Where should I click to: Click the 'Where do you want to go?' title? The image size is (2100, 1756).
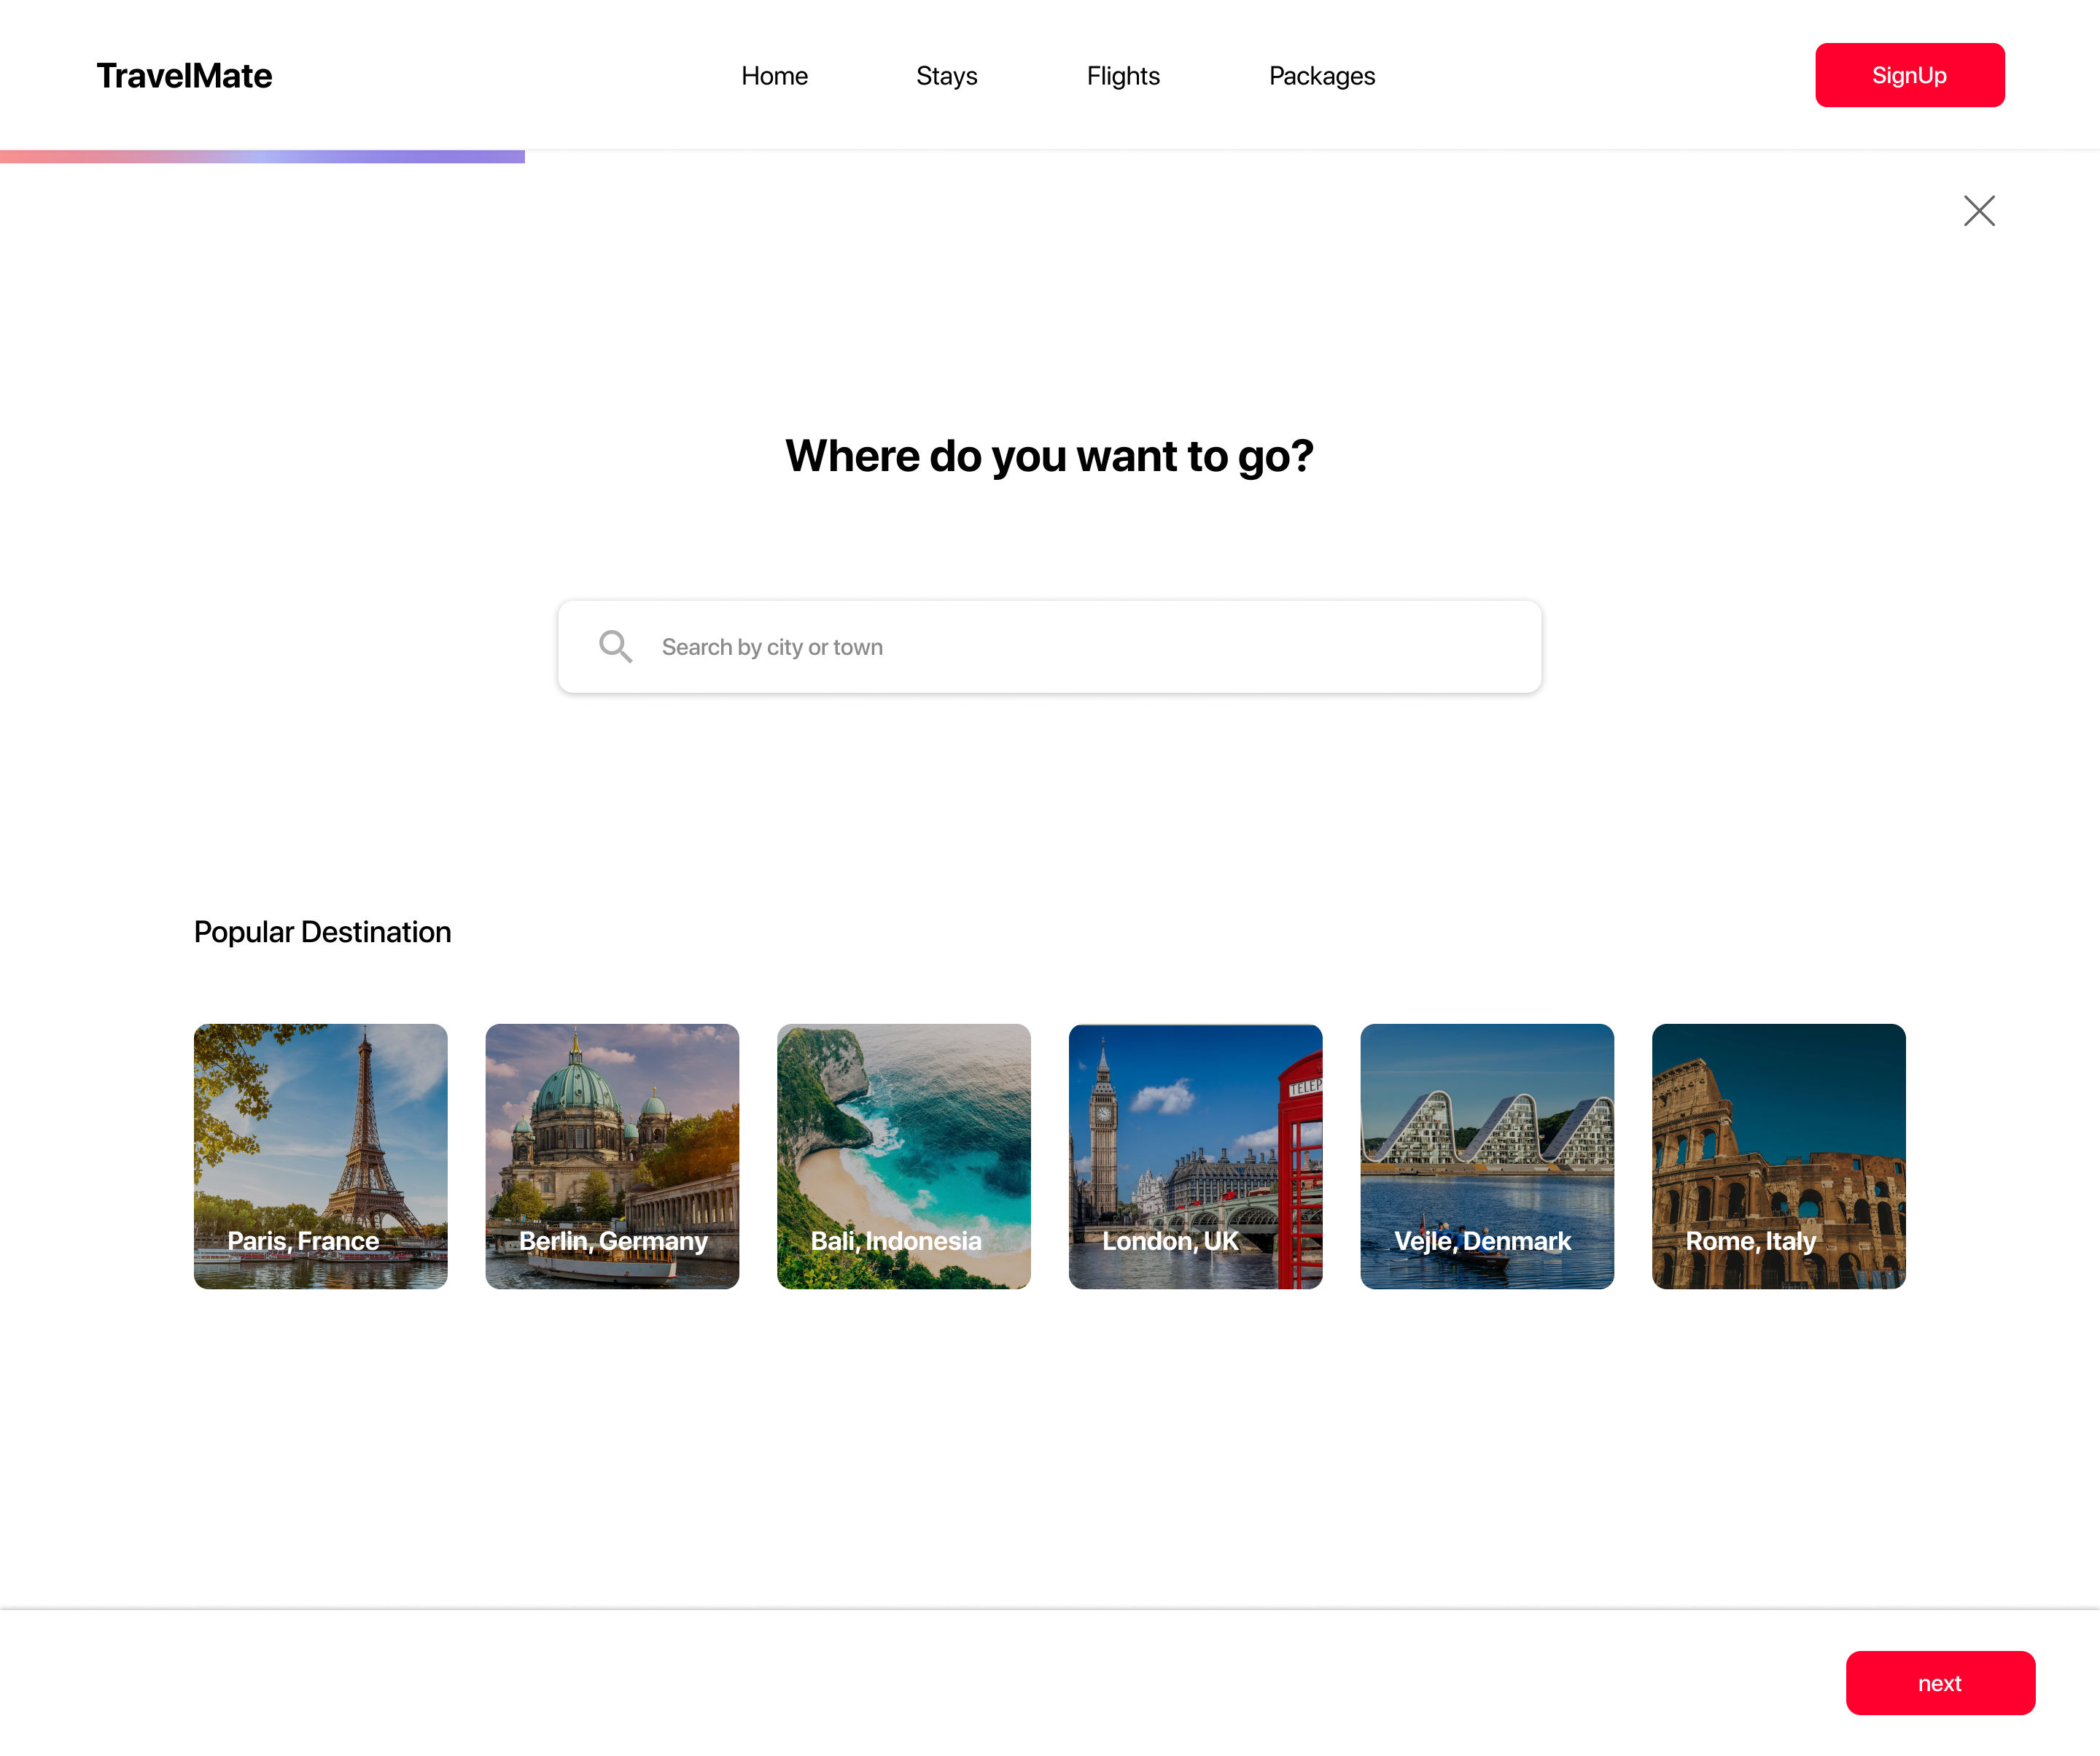1049,456
